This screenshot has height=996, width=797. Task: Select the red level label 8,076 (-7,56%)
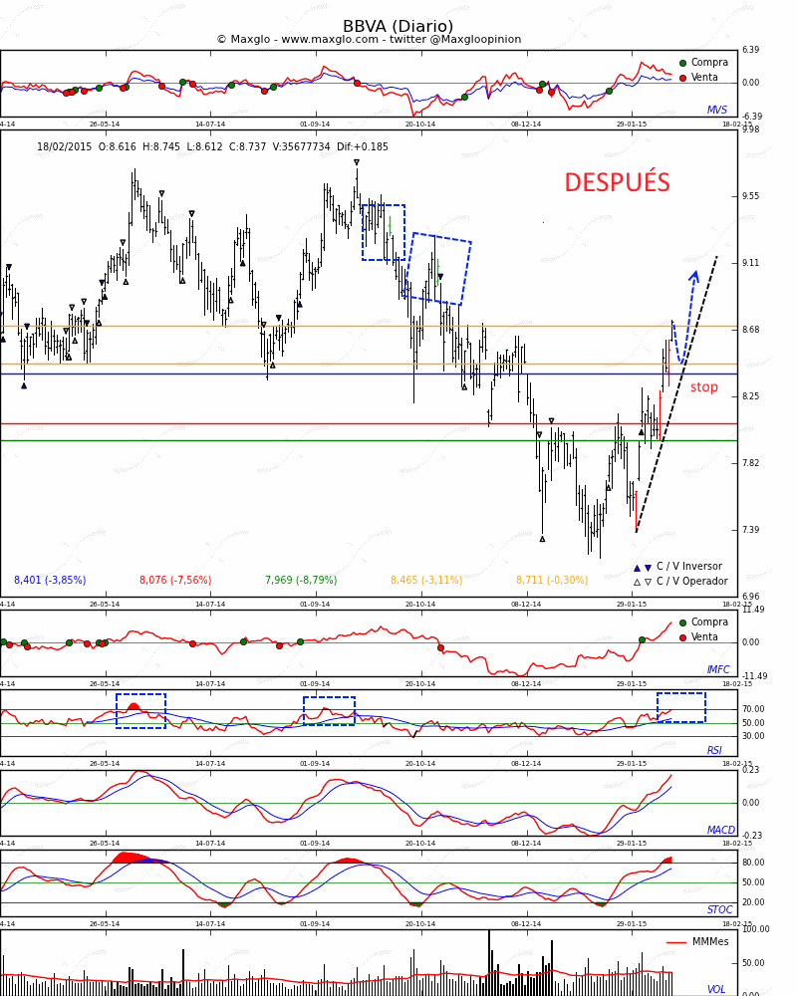coord(175,580)
